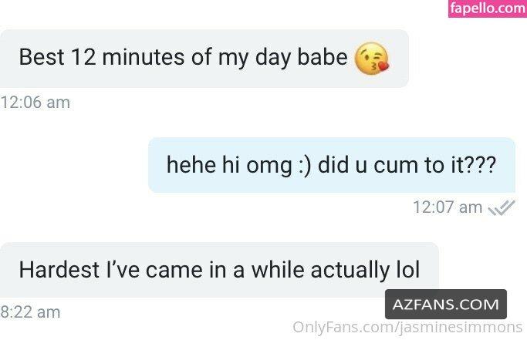Select the 'Best 12 minutes' message bubble
Viewport: 527px width, 340px height.
point(204,59)
